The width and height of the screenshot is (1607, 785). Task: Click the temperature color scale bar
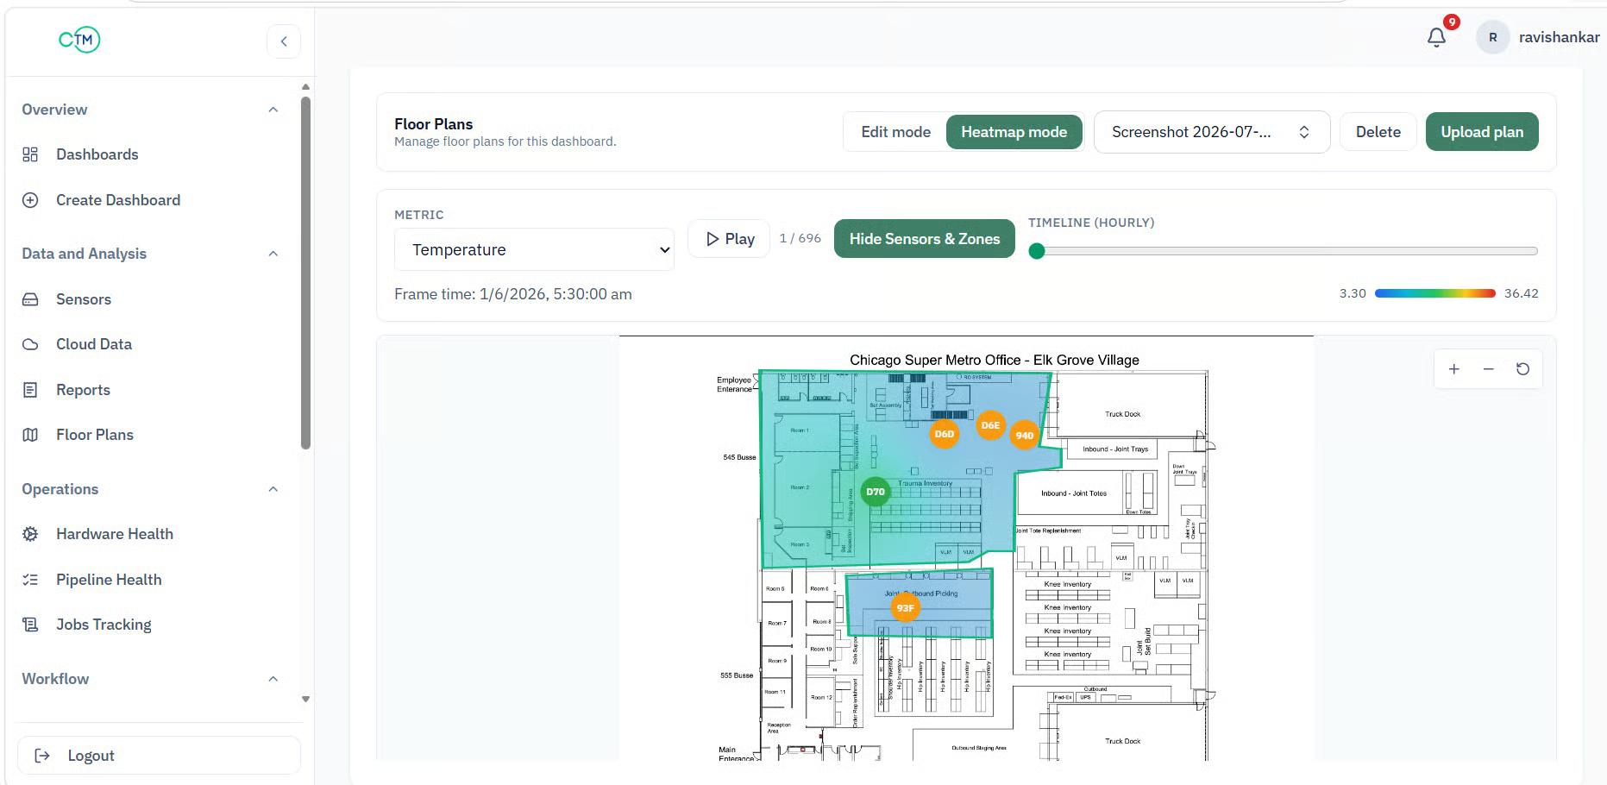1434,293
